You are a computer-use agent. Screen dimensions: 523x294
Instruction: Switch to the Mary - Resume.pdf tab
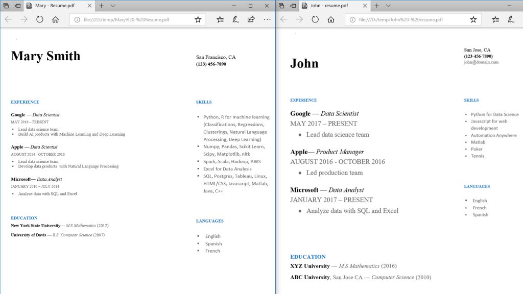(x=55, y=6)
